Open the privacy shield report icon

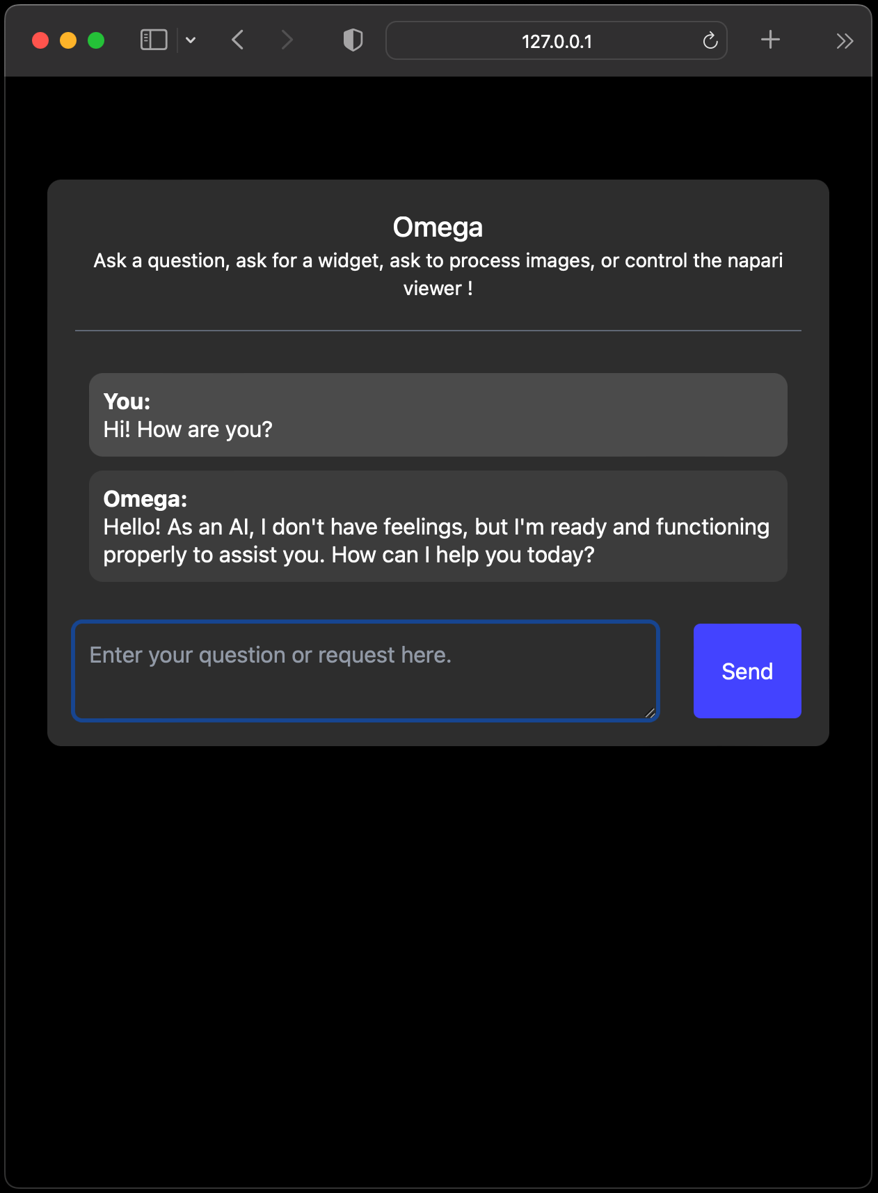click(353, 40)
